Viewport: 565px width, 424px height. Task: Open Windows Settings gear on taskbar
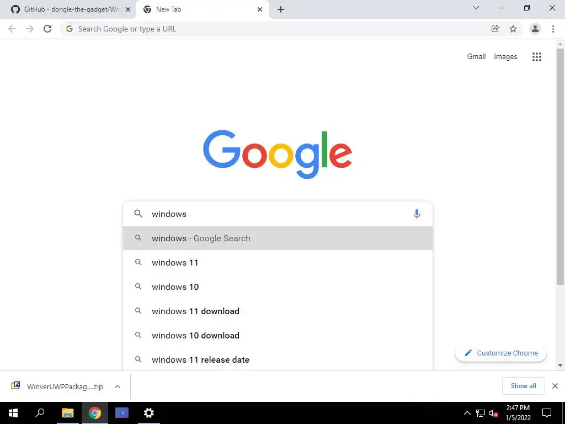(x=149, y=413)
